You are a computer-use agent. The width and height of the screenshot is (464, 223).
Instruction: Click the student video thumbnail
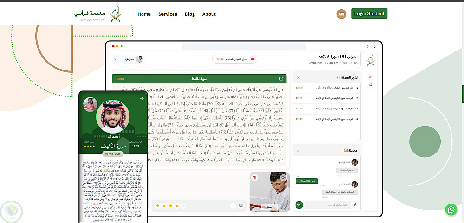click(x=269, y=192)
